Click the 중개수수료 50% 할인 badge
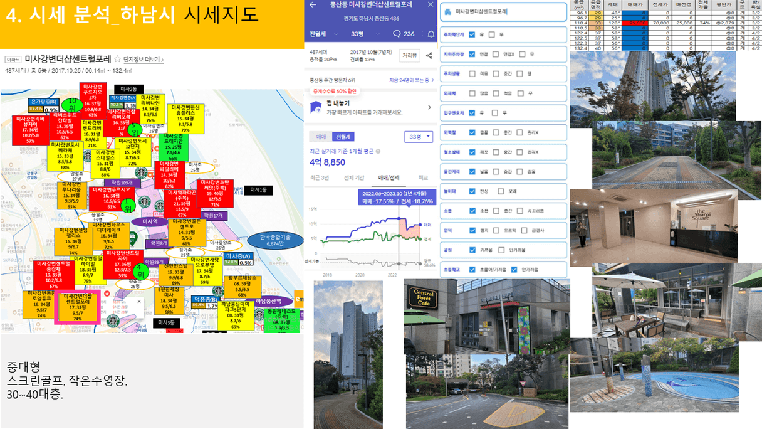762x429 pixels. [335, 90]
